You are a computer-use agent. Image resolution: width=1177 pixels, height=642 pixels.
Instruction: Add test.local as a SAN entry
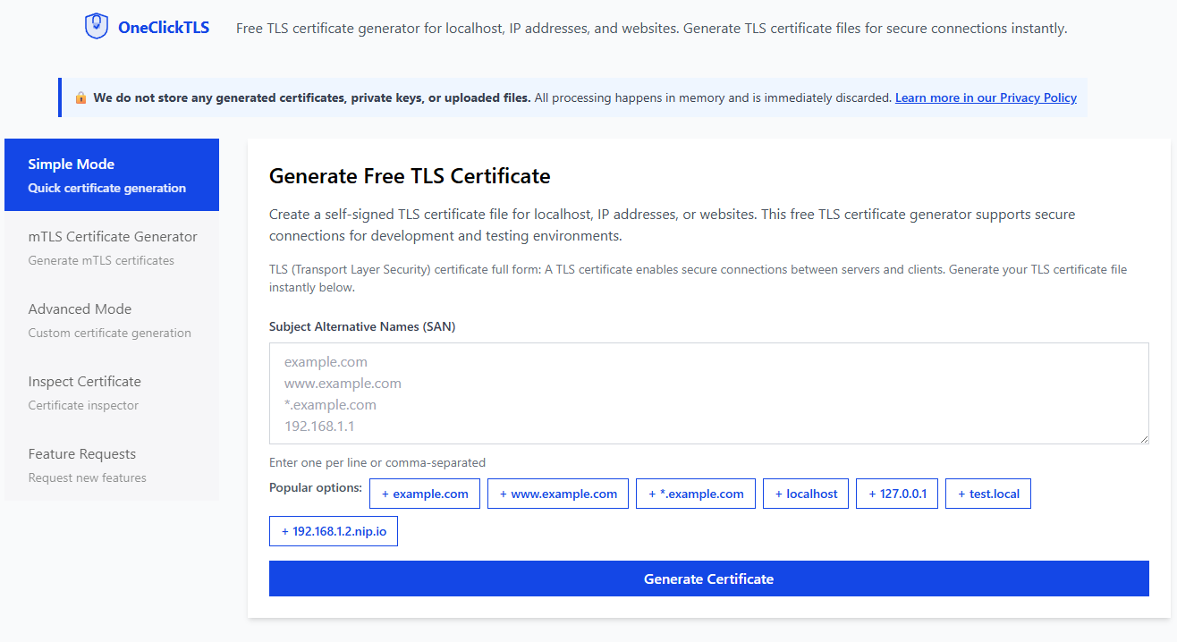(x=987, y=493)
